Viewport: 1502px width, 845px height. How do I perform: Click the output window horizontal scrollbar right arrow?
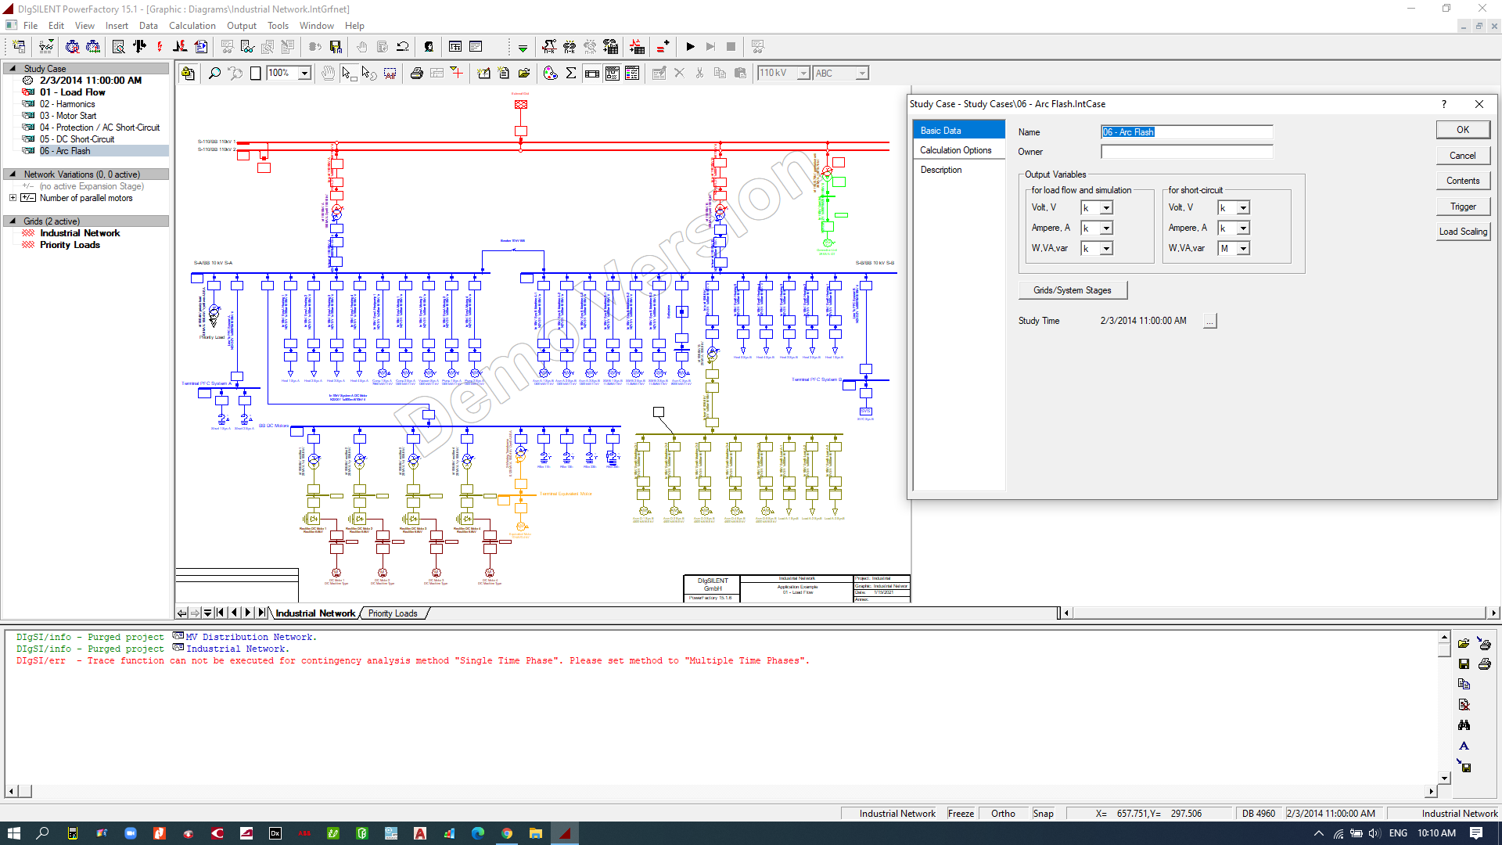pyautogui.click(x=1431, y=792)
